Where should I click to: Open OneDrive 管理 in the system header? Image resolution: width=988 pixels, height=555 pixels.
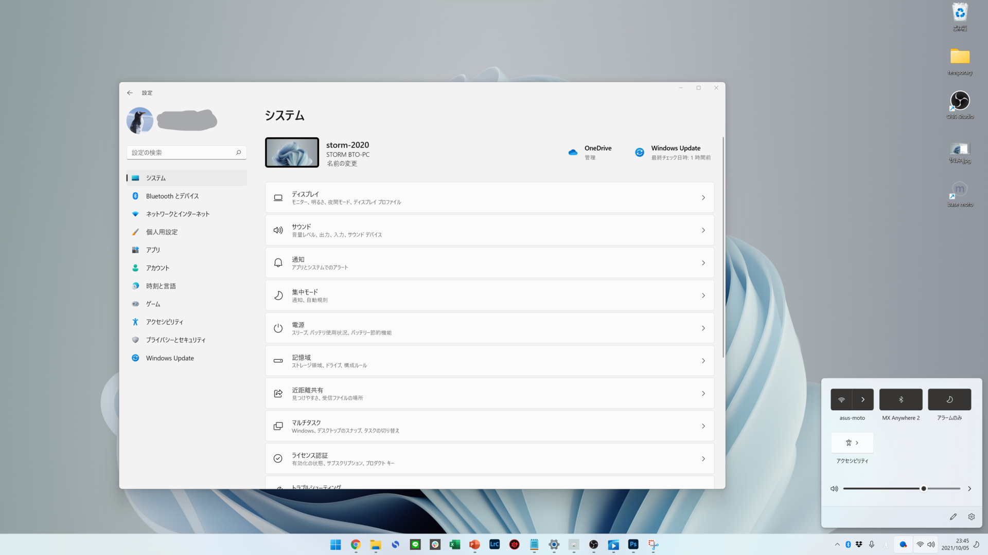590,153
